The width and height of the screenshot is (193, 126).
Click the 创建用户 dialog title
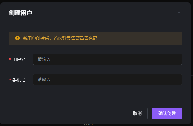click(x=20, y=13)
